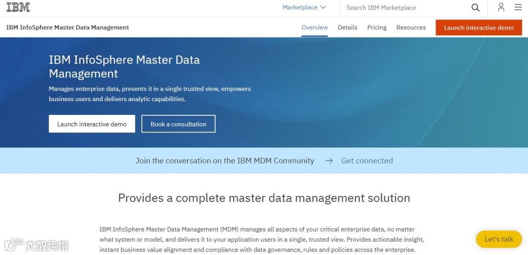Open the Get connected link

[x=367, y=161]
